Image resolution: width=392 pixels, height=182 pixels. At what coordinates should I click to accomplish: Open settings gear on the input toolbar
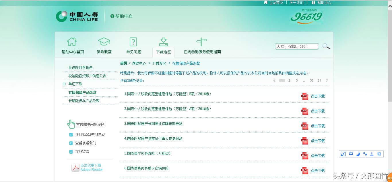coord(379,154)
